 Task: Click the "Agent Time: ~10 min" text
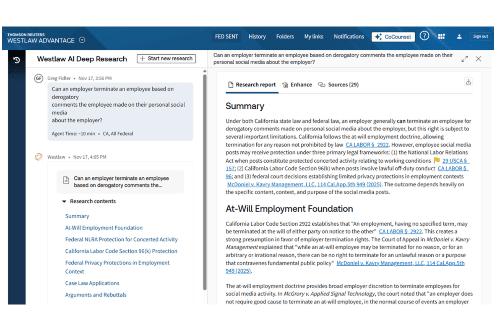point(73,134)
